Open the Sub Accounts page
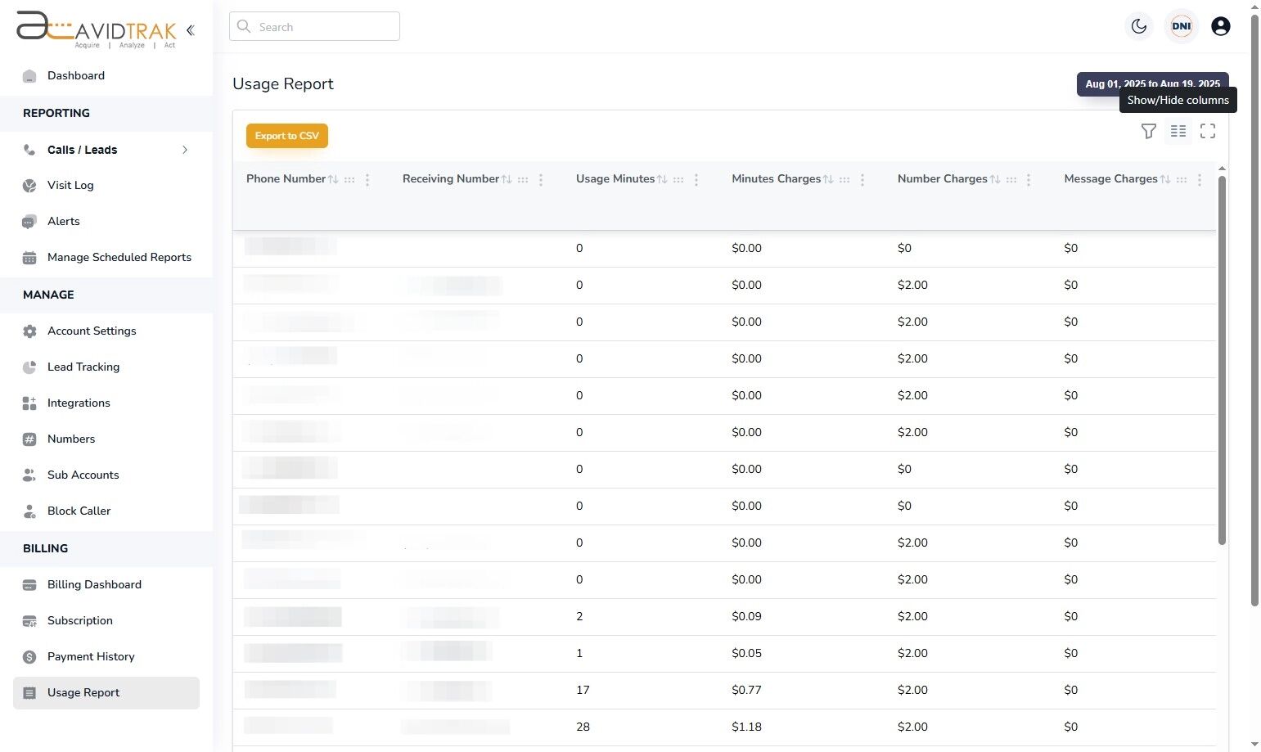 [83, 475]
